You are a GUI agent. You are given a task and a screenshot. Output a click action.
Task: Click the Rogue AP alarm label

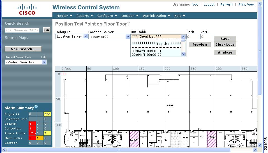point(12,114)
